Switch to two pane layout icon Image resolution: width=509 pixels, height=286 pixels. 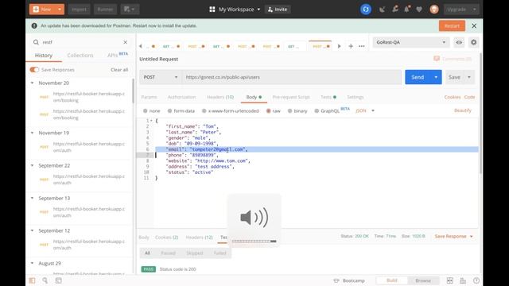pos(449,280)
